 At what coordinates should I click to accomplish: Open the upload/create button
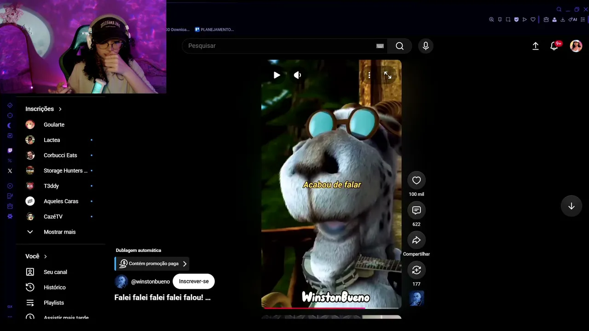(536, 46)
